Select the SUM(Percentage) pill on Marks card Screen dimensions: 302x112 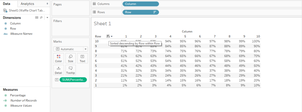click(x=73, y=80)
